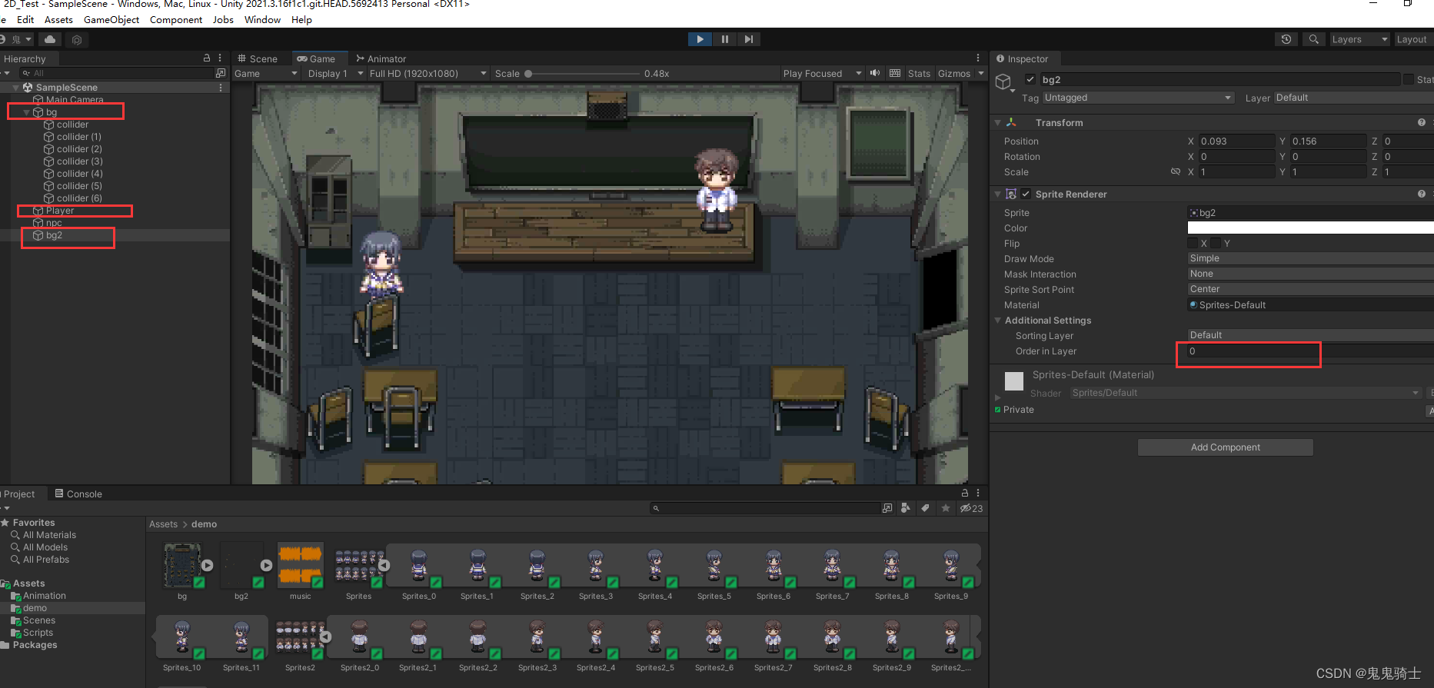1434x688 pixels.
Task: Open the cloud services icon
Action: tap(50, 39)
